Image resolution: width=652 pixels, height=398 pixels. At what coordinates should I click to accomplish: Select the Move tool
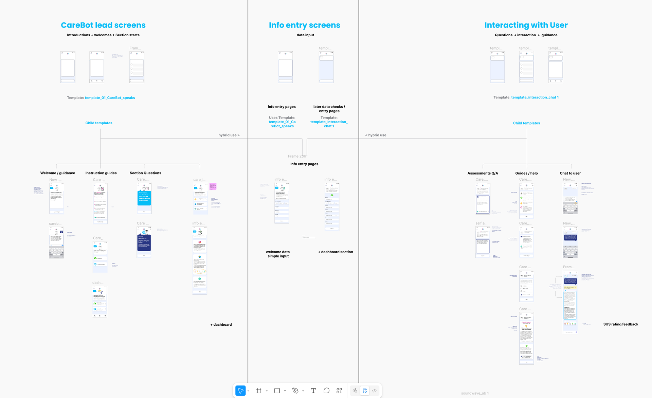(240, 391)
